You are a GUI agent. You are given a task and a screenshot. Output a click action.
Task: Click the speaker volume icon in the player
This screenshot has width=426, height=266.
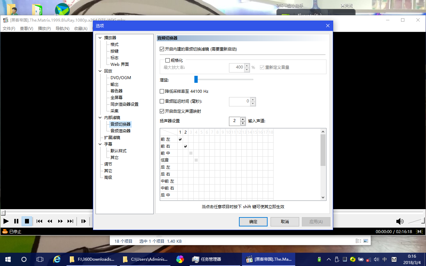(x=400, y=221)
